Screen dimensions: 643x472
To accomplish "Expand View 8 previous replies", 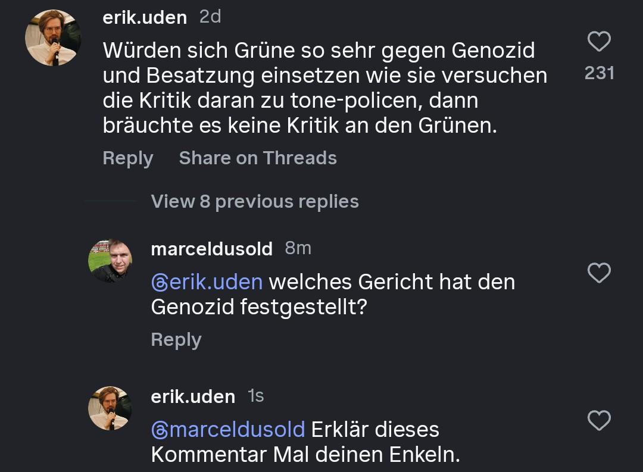I will tap(255, 202).
